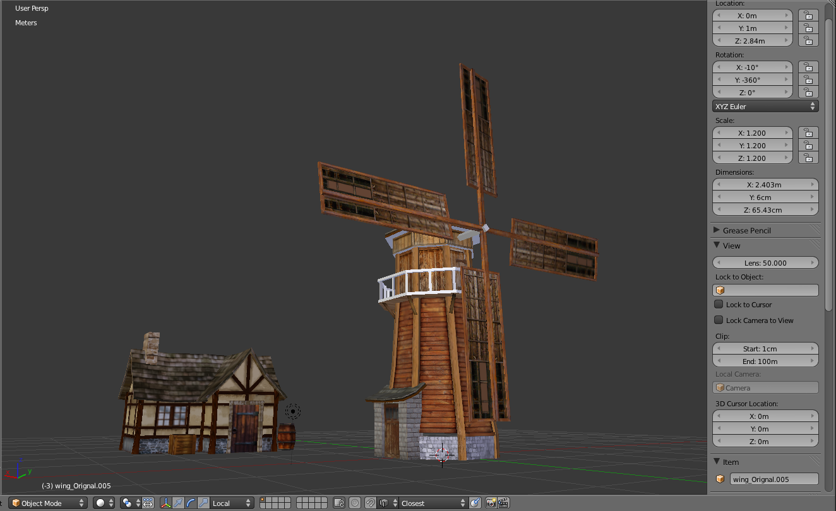
Task: Adjust the Lens: 50.000 slider
Action: pyautogui.click(x=765, y=262)
